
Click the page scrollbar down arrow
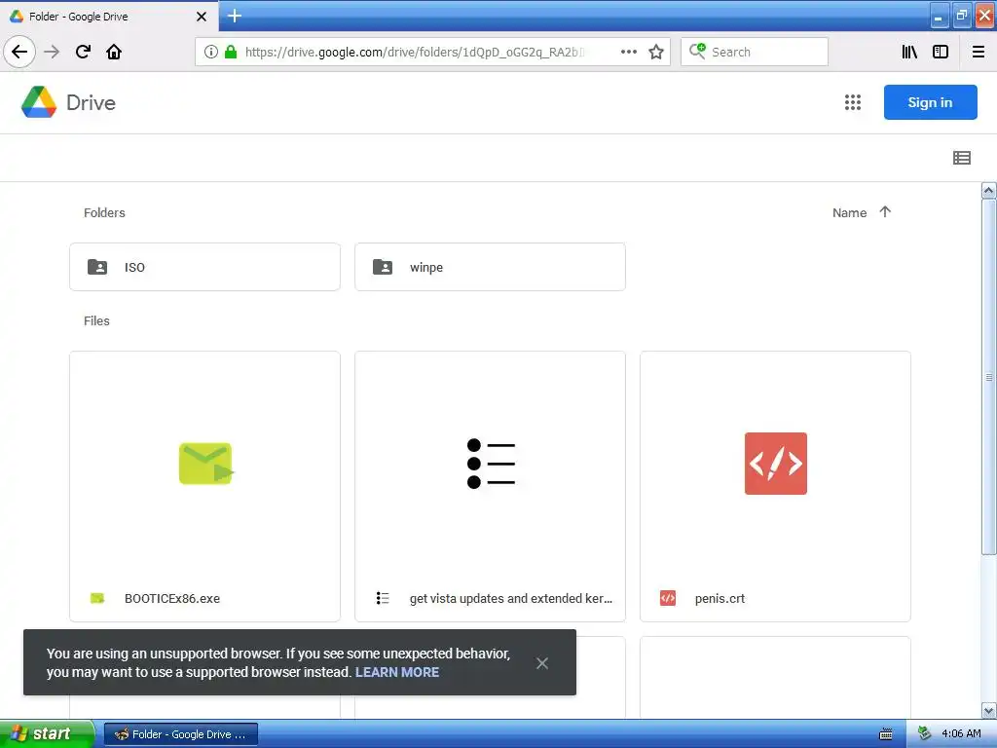989,710
